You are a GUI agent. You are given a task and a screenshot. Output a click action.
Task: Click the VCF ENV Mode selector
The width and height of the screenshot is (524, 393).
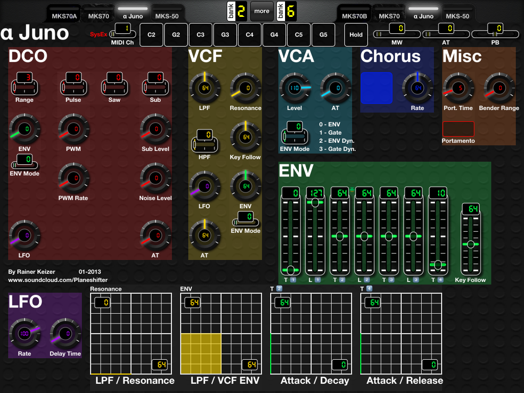tap(246, 219)
